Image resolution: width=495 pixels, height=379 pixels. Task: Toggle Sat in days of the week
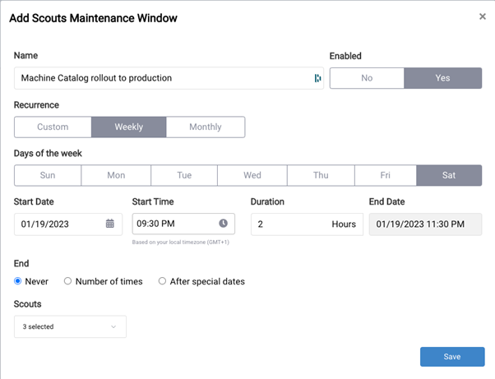449,175
